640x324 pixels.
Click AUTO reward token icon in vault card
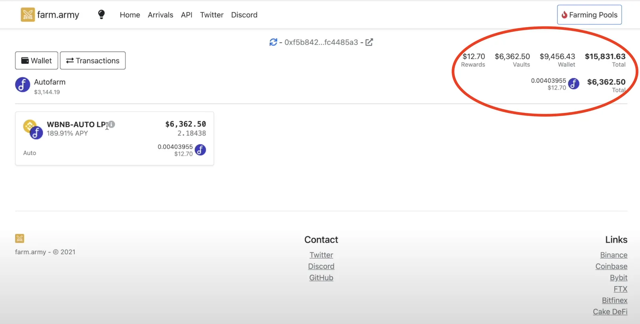click(200, 150)
